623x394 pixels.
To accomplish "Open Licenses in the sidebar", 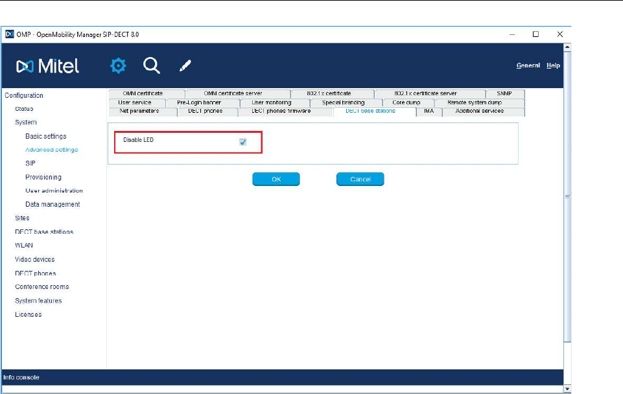I will click(x=29, y=314).
